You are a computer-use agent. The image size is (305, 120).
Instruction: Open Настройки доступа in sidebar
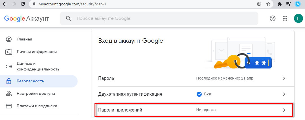pyautogui.click(x=36, y=93)
